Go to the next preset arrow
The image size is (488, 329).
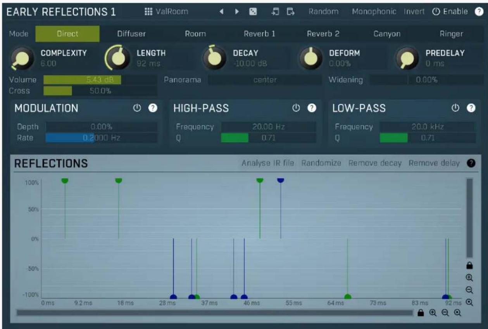236,12
